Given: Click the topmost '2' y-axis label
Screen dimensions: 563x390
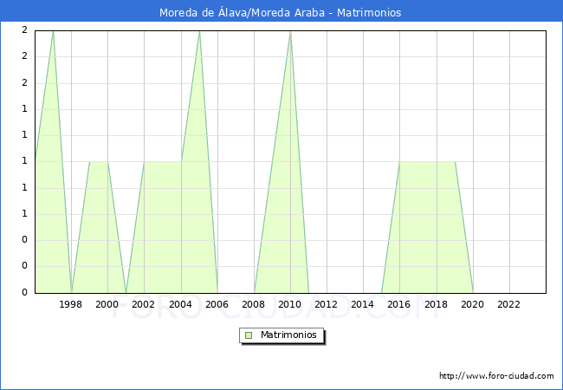Looking at the screenshot, I should coord(24,29).
